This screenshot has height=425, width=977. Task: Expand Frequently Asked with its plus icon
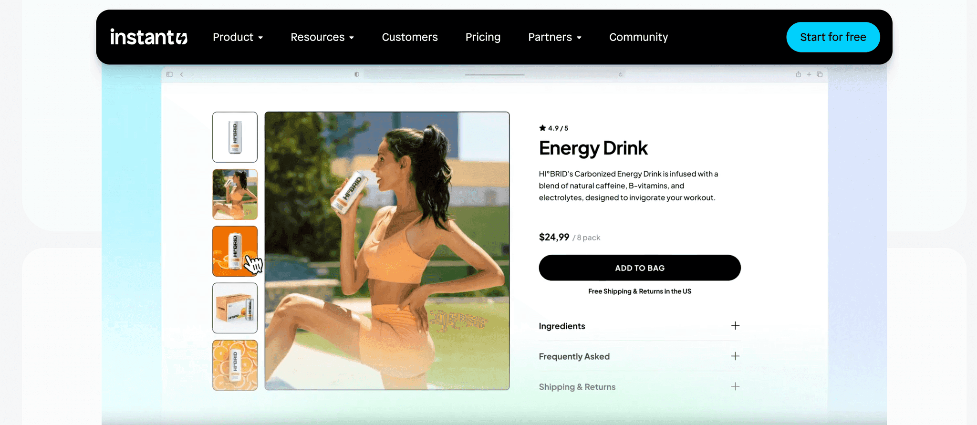pos(735,356)
